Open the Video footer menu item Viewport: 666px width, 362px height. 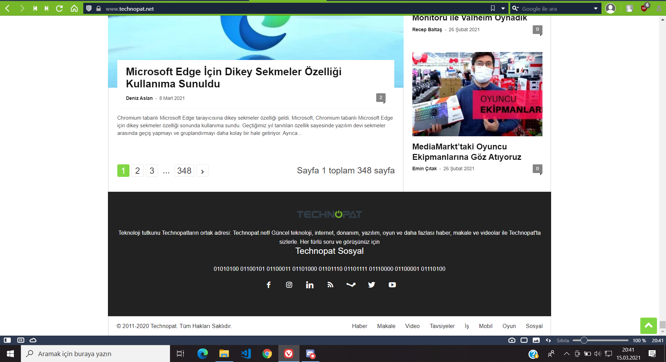click(x=412, y=326)
